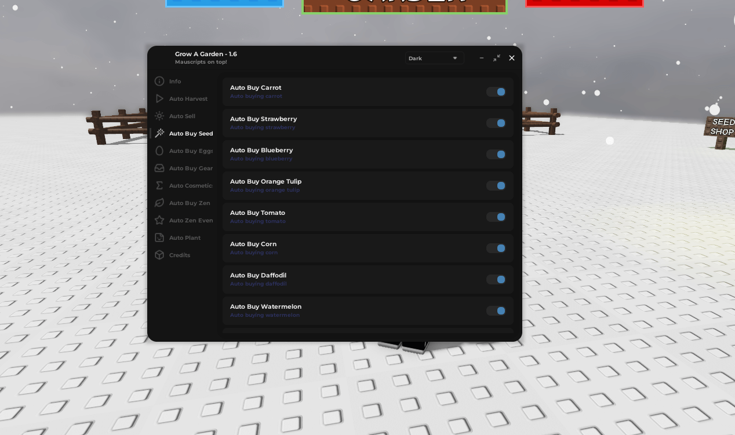Click 'Auto buying blueberry' description text
This screenshot has width=735, height=435.
(x=261, y=159)
